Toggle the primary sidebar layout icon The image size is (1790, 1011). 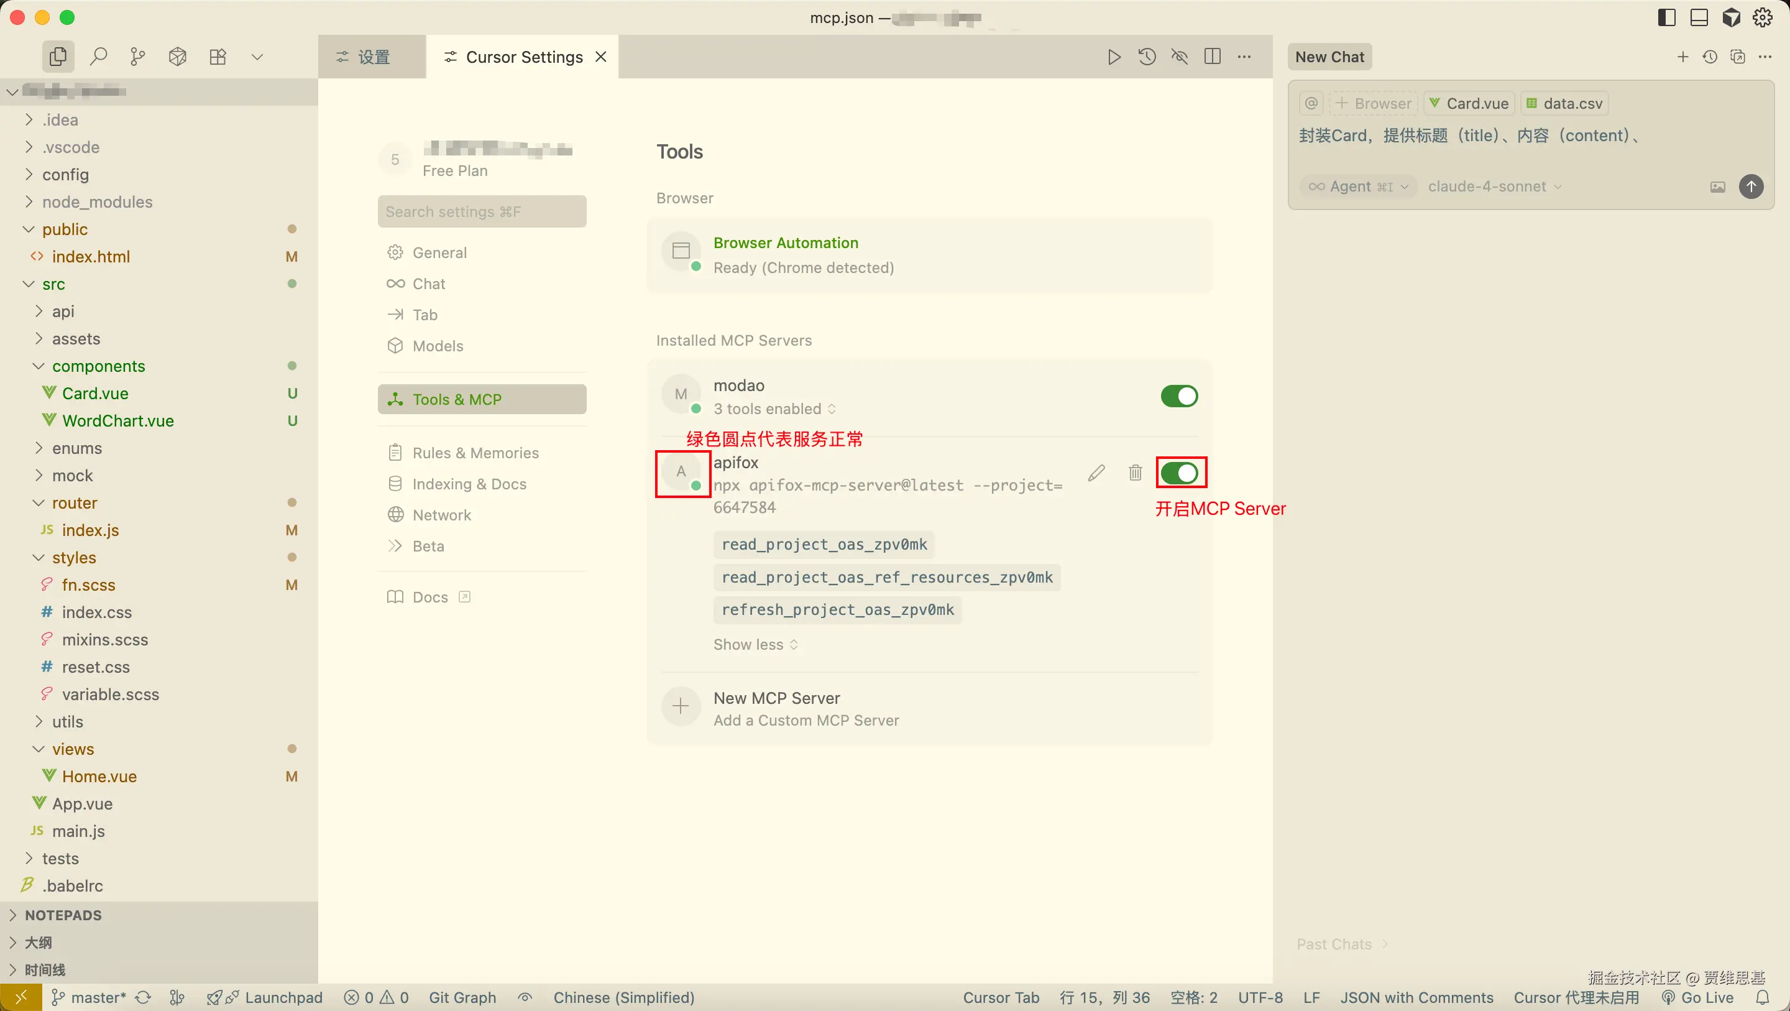pyautogui.click(x=1666, y=17)
